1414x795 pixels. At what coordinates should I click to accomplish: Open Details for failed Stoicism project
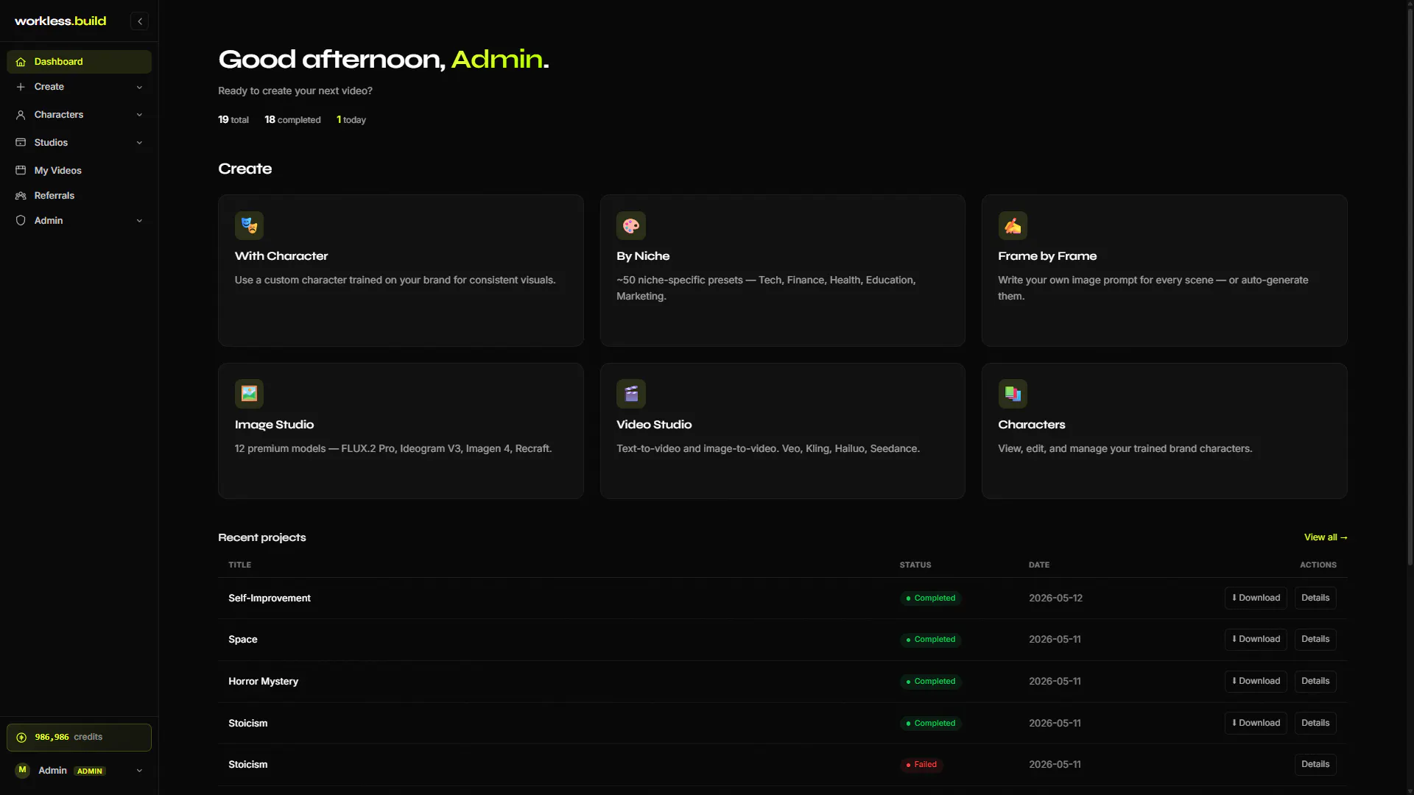pos(1315,764)
